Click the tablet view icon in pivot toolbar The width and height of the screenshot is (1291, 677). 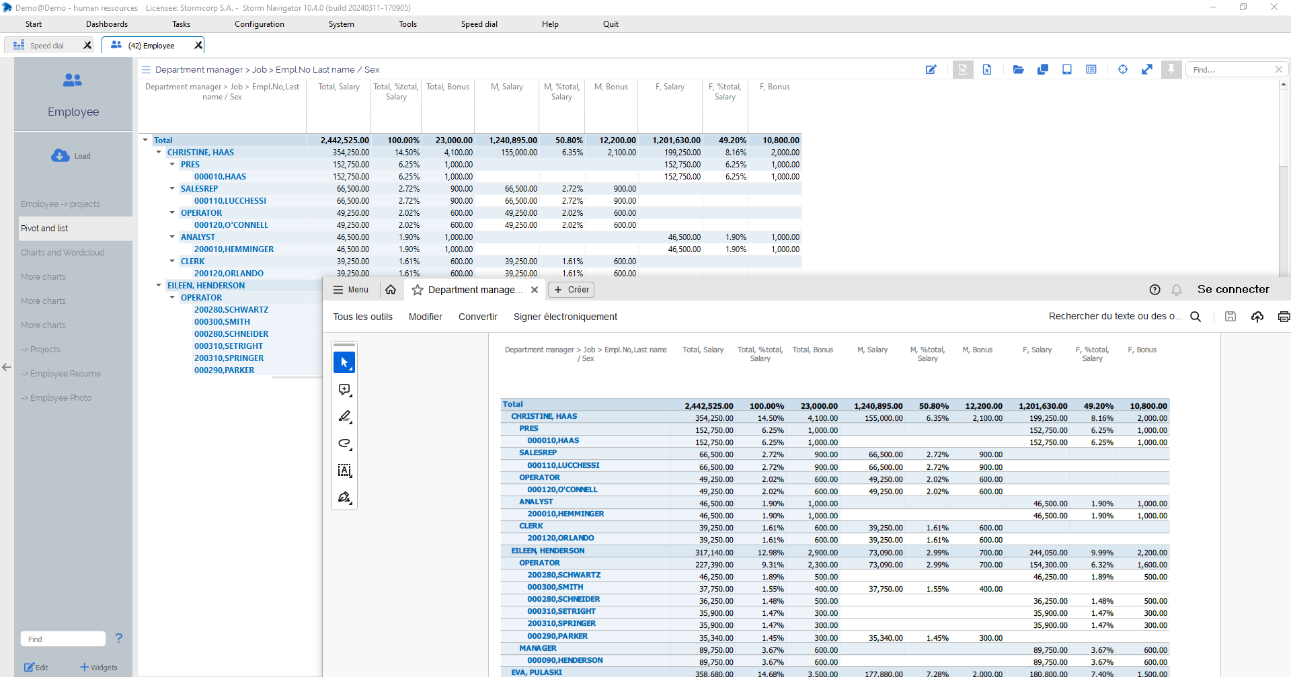point(1067,69)
